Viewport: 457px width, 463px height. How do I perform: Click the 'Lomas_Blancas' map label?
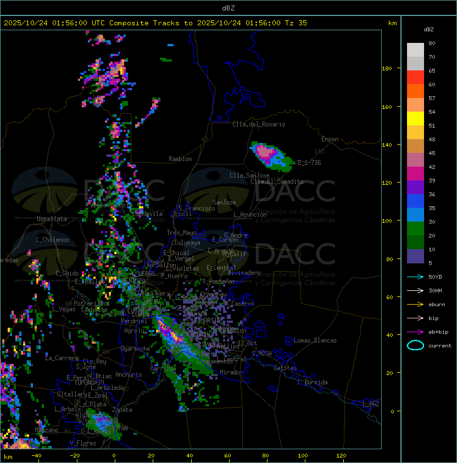(x=315, y=340)
